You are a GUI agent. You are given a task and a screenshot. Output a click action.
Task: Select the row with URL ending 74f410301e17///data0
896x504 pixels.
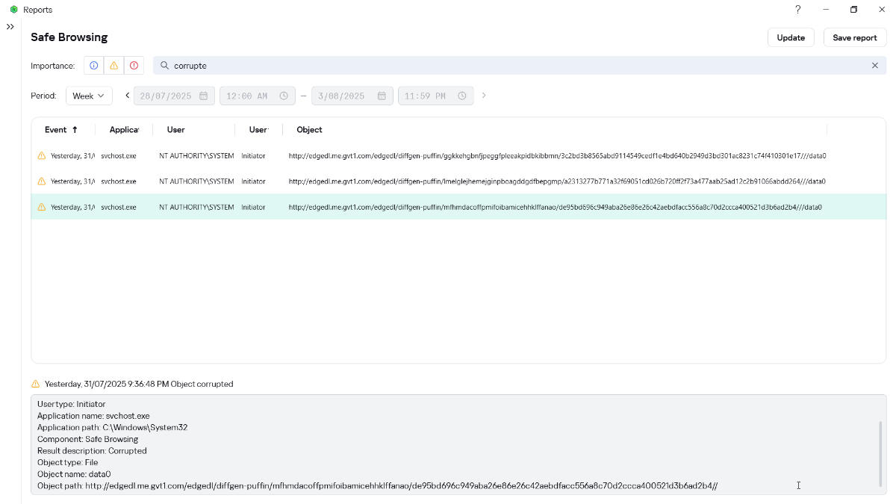(458, 156)
